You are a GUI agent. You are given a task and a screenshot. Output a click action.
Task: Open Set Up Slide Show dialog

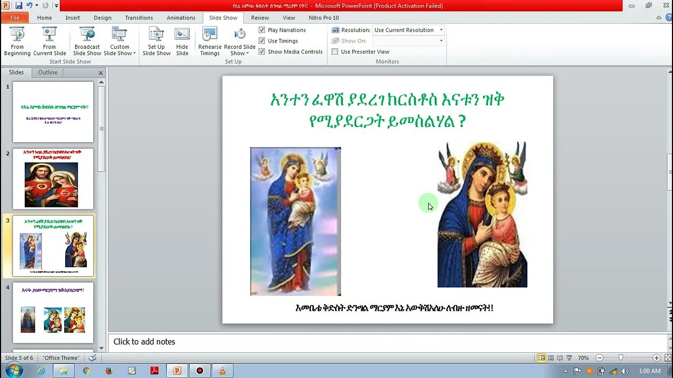[x=156, y=41]
